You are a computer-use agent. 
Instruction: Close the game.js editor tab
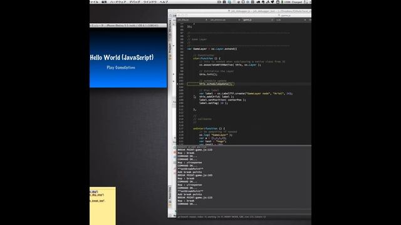(x=272, y=19)
